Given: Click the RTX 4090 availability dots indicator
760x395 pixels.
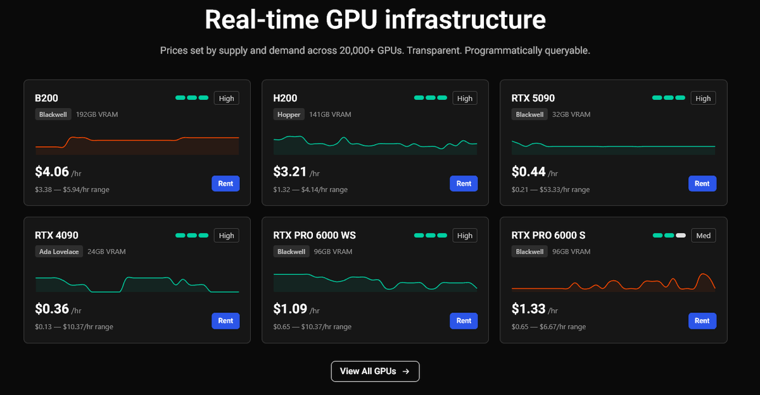Looking at the screenshot, I should [192, 235].
